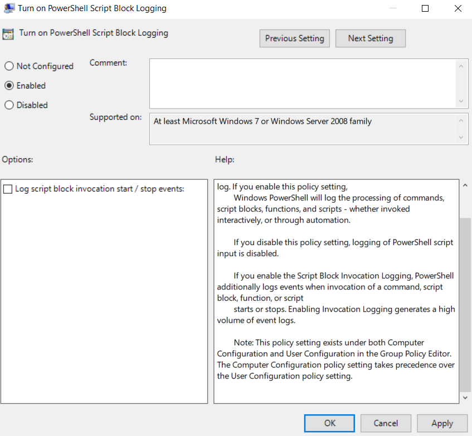Select the Not Configured option
The image size is (472, 436).
(x=9, y=66)
